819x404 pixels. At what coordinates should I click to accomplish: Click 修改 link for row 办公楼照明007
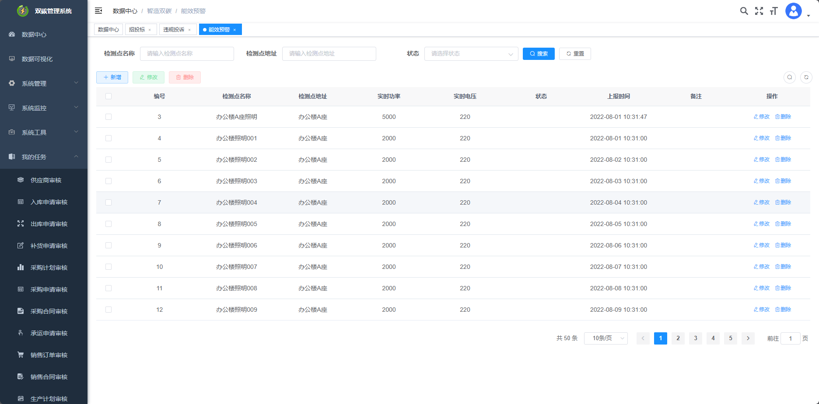click(x=762, y=267)
